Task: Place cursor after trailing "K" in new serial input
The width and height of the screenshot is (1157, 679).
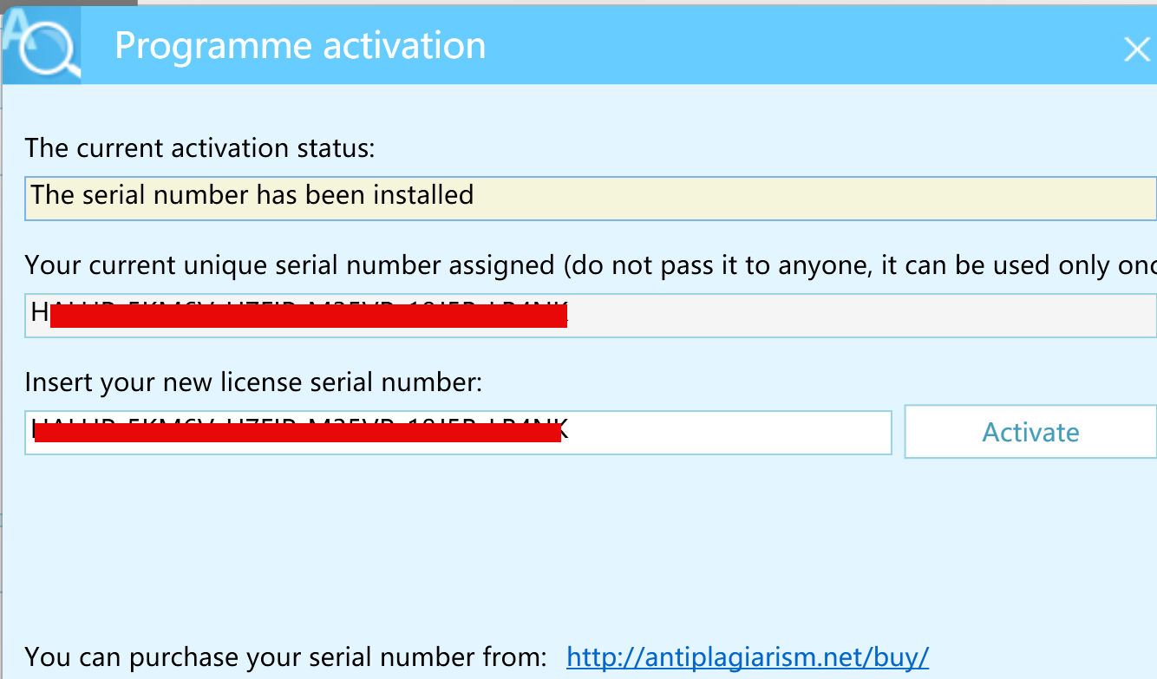Action: coord(570,430)
